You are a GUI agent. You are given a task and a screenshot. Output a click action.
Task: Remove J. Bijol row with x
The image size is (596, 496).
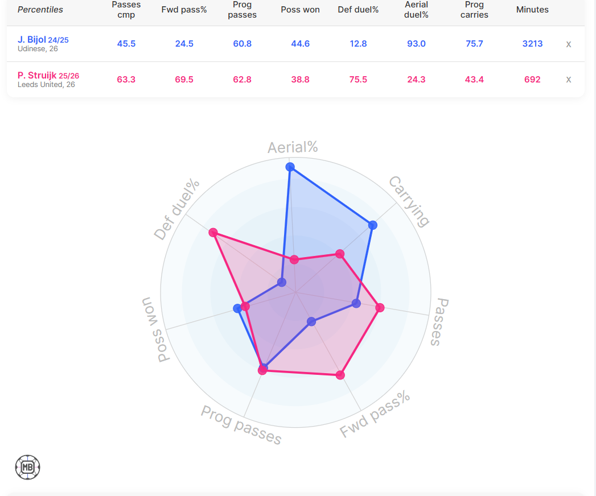pyautogui.click(x=568, y=44)
